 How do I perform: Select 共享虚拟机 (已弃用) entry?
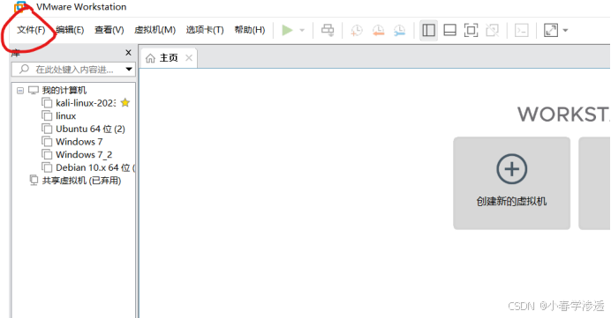coord(81,181)
